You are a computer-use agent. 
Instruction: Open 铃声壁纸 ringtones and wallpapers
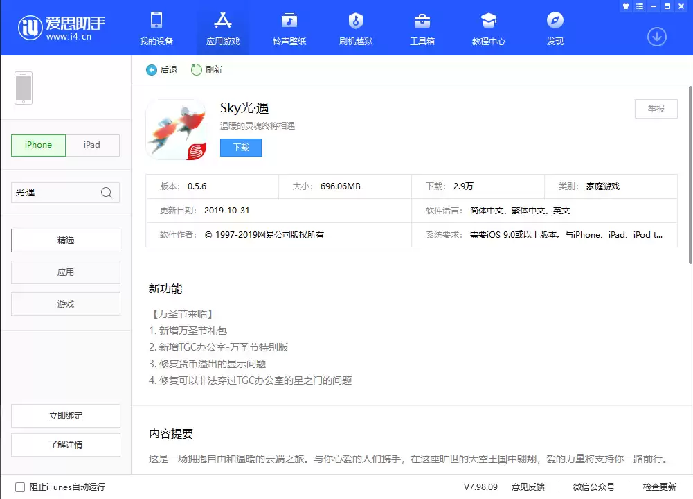click(289, 28)
